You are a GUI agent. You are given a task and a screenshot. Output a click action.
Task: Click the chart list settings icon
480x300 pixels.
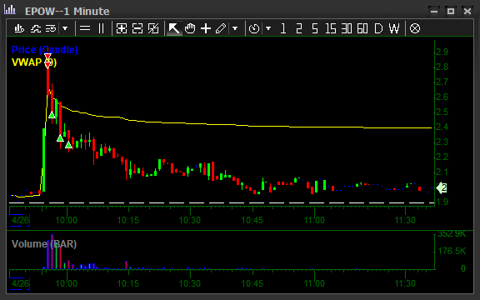(x=51, y=28)
